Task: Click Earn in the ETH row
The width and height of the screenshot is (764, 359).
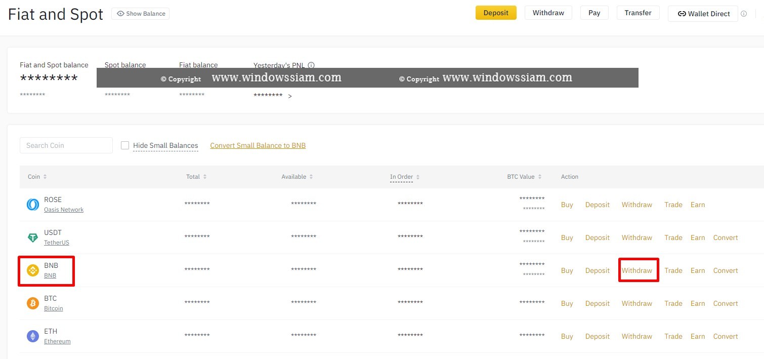Action: [698, 336]
